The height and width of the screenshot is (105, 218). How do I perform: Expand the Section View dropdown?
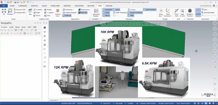pos(58,12)
